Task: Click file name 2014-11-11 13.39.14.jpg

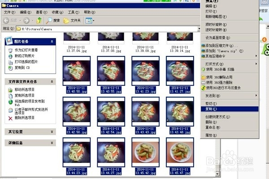Action: [180, 49]
